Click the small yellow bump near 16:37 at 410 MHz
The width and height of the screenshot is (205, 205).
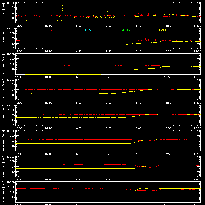tap(130, 43)
